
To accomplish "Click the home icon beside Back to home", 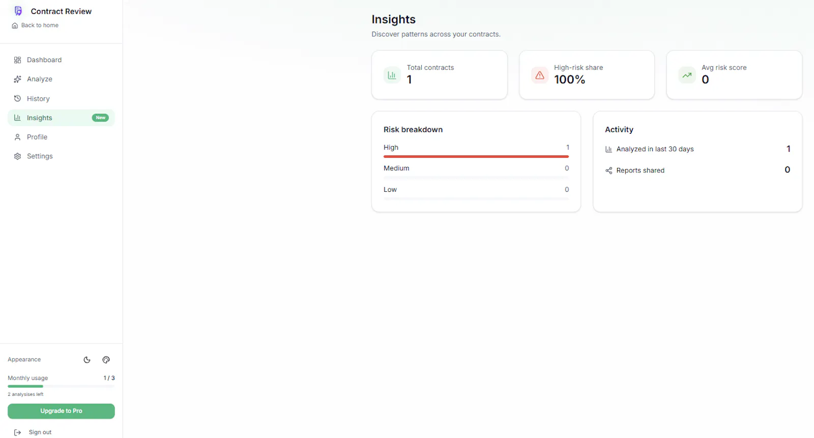I will [x=15, y=25].
